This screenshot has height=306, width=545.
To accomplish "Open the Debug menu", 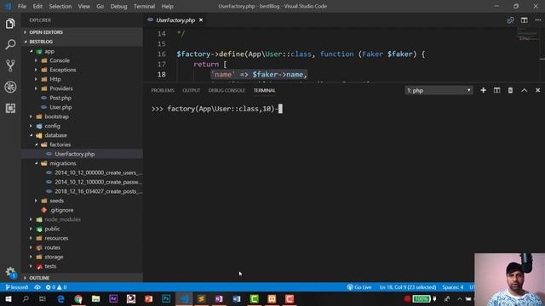I will (118, 6).
